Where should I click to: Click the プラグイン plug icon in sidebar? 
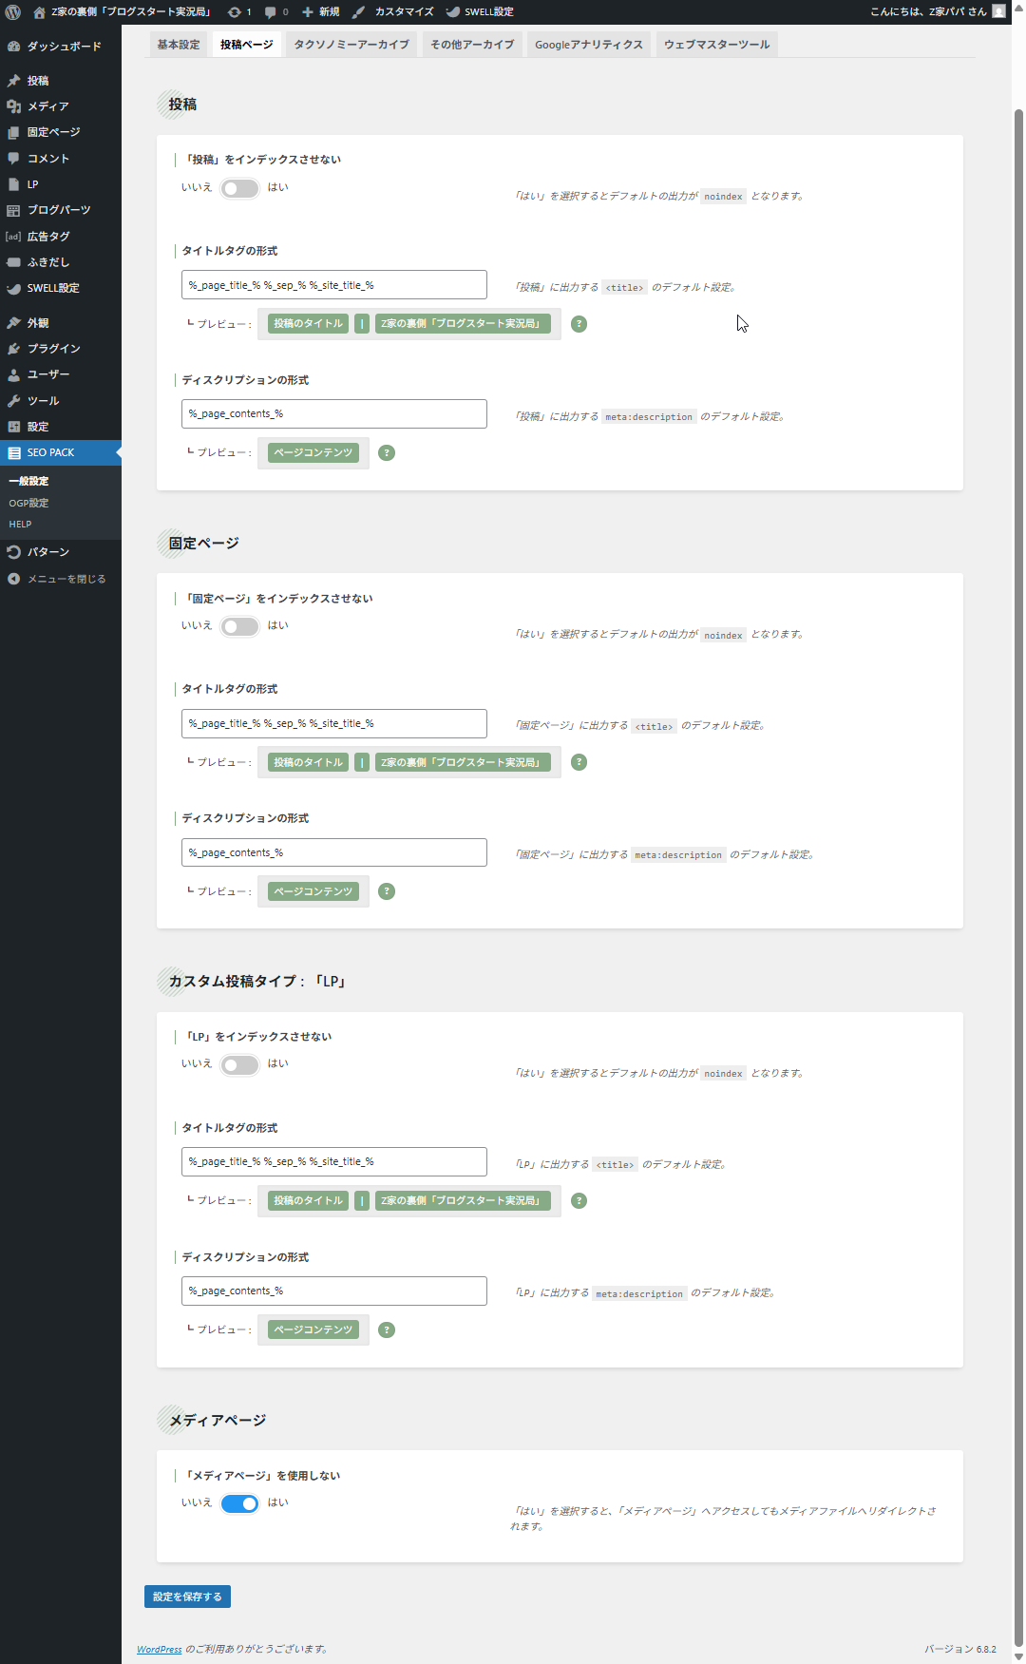pyautogui.click(x=13, y=349)
